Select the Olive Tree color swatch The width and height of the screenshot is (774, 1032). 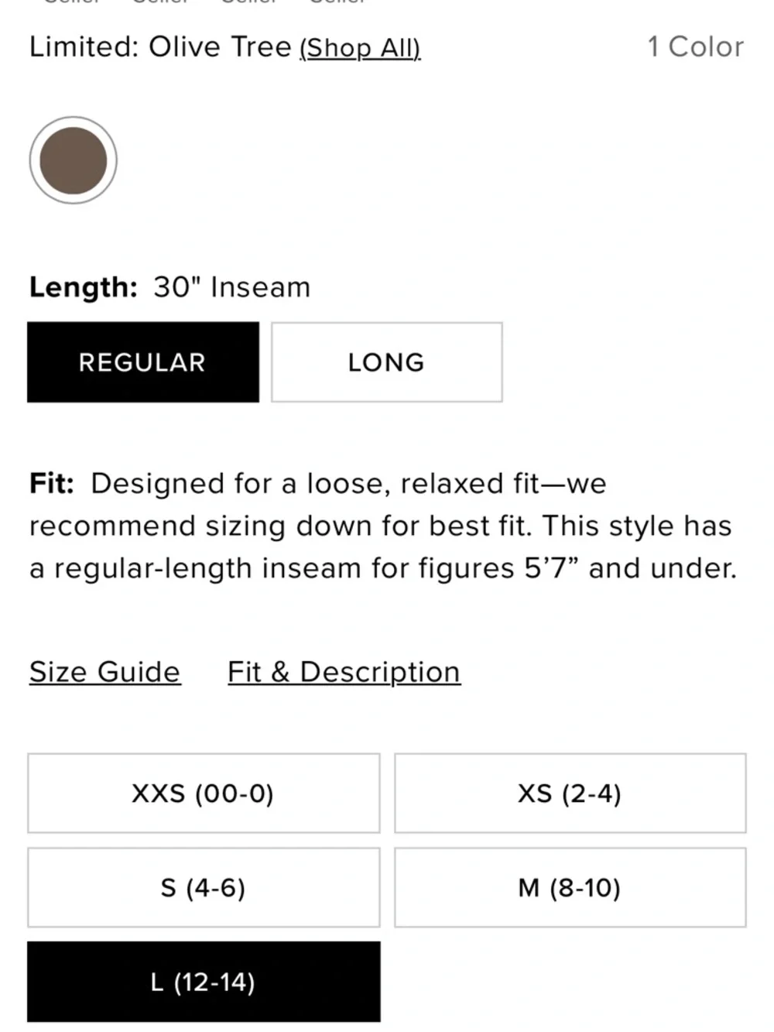[73, 161]
